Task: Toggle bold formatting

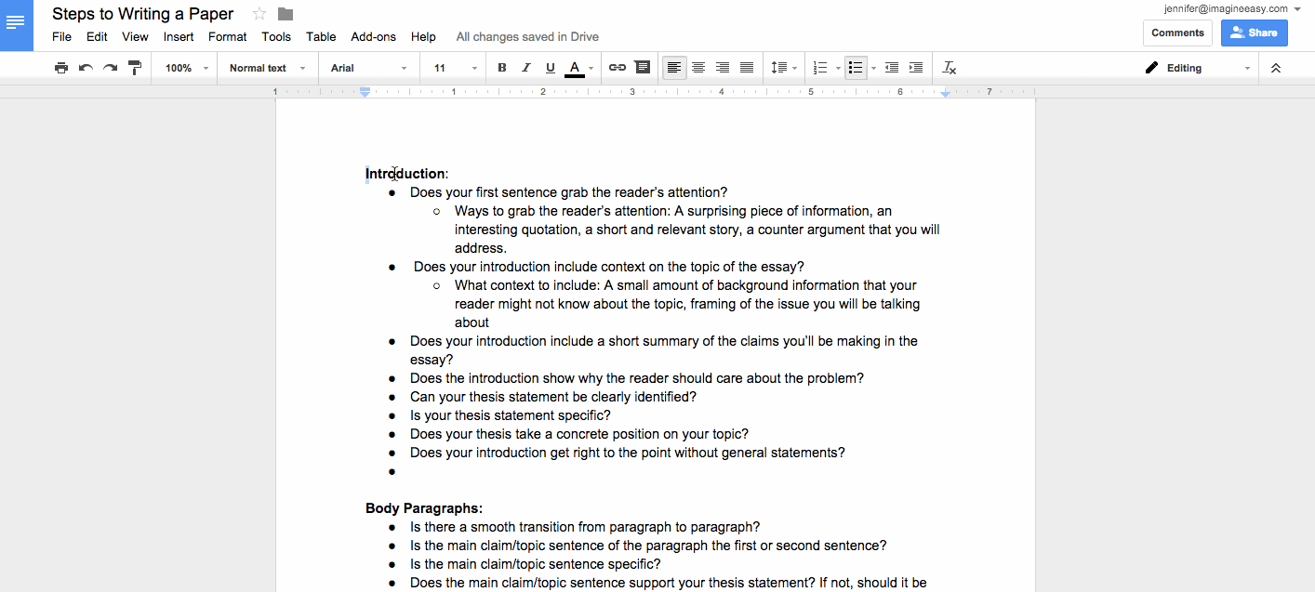Action: (502, 68)
